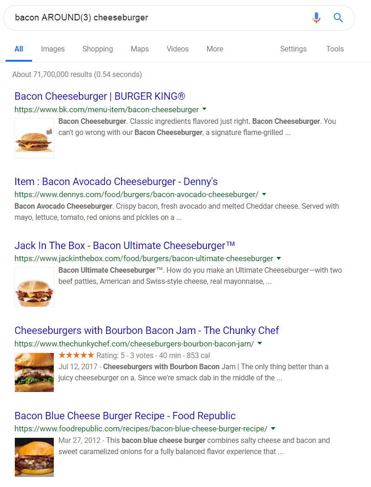Open Denny's Bacon Avocado Cheeseburger link
This screenshot has height=487, width=371.
click(x=116, y=181)
